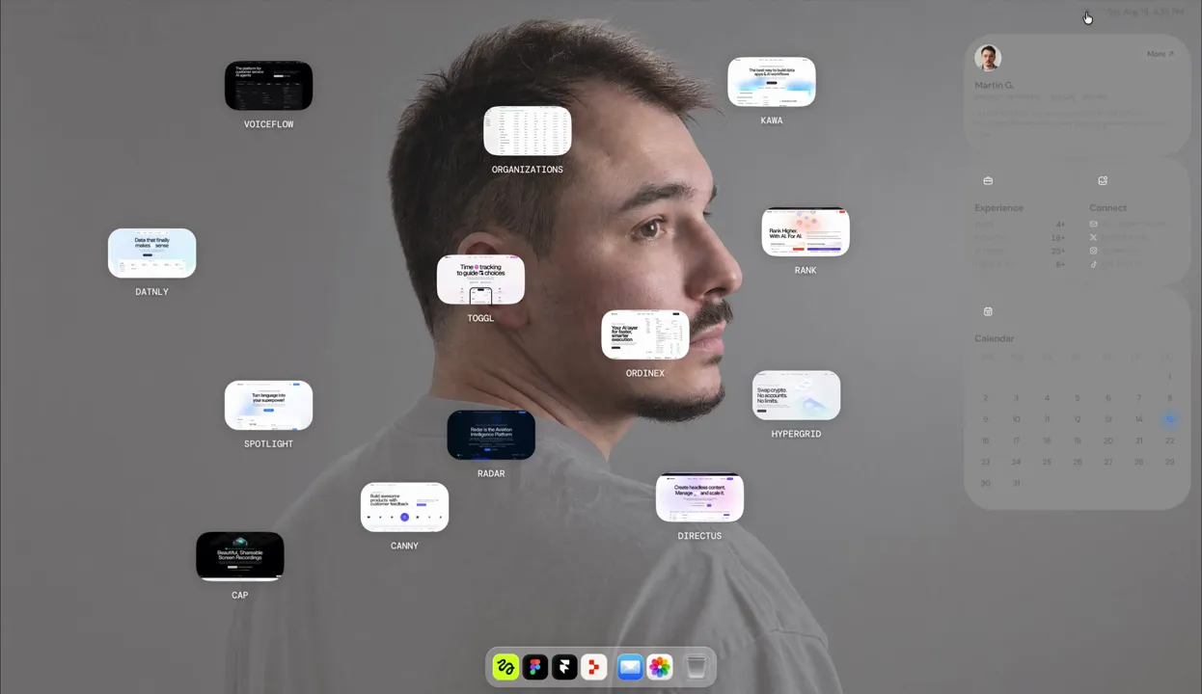Viewport: 1202px width, 694px height.
Task: Click the briefcase icon above Experience
Action: pos(988,180)
